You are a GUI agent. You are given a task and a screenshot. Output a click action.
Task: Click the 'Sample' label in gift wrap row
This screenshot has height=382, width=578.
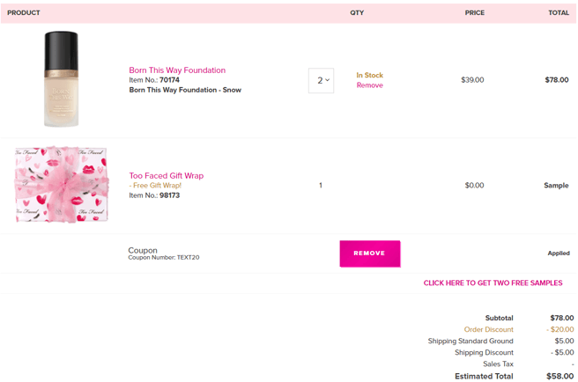pos(556,186)
